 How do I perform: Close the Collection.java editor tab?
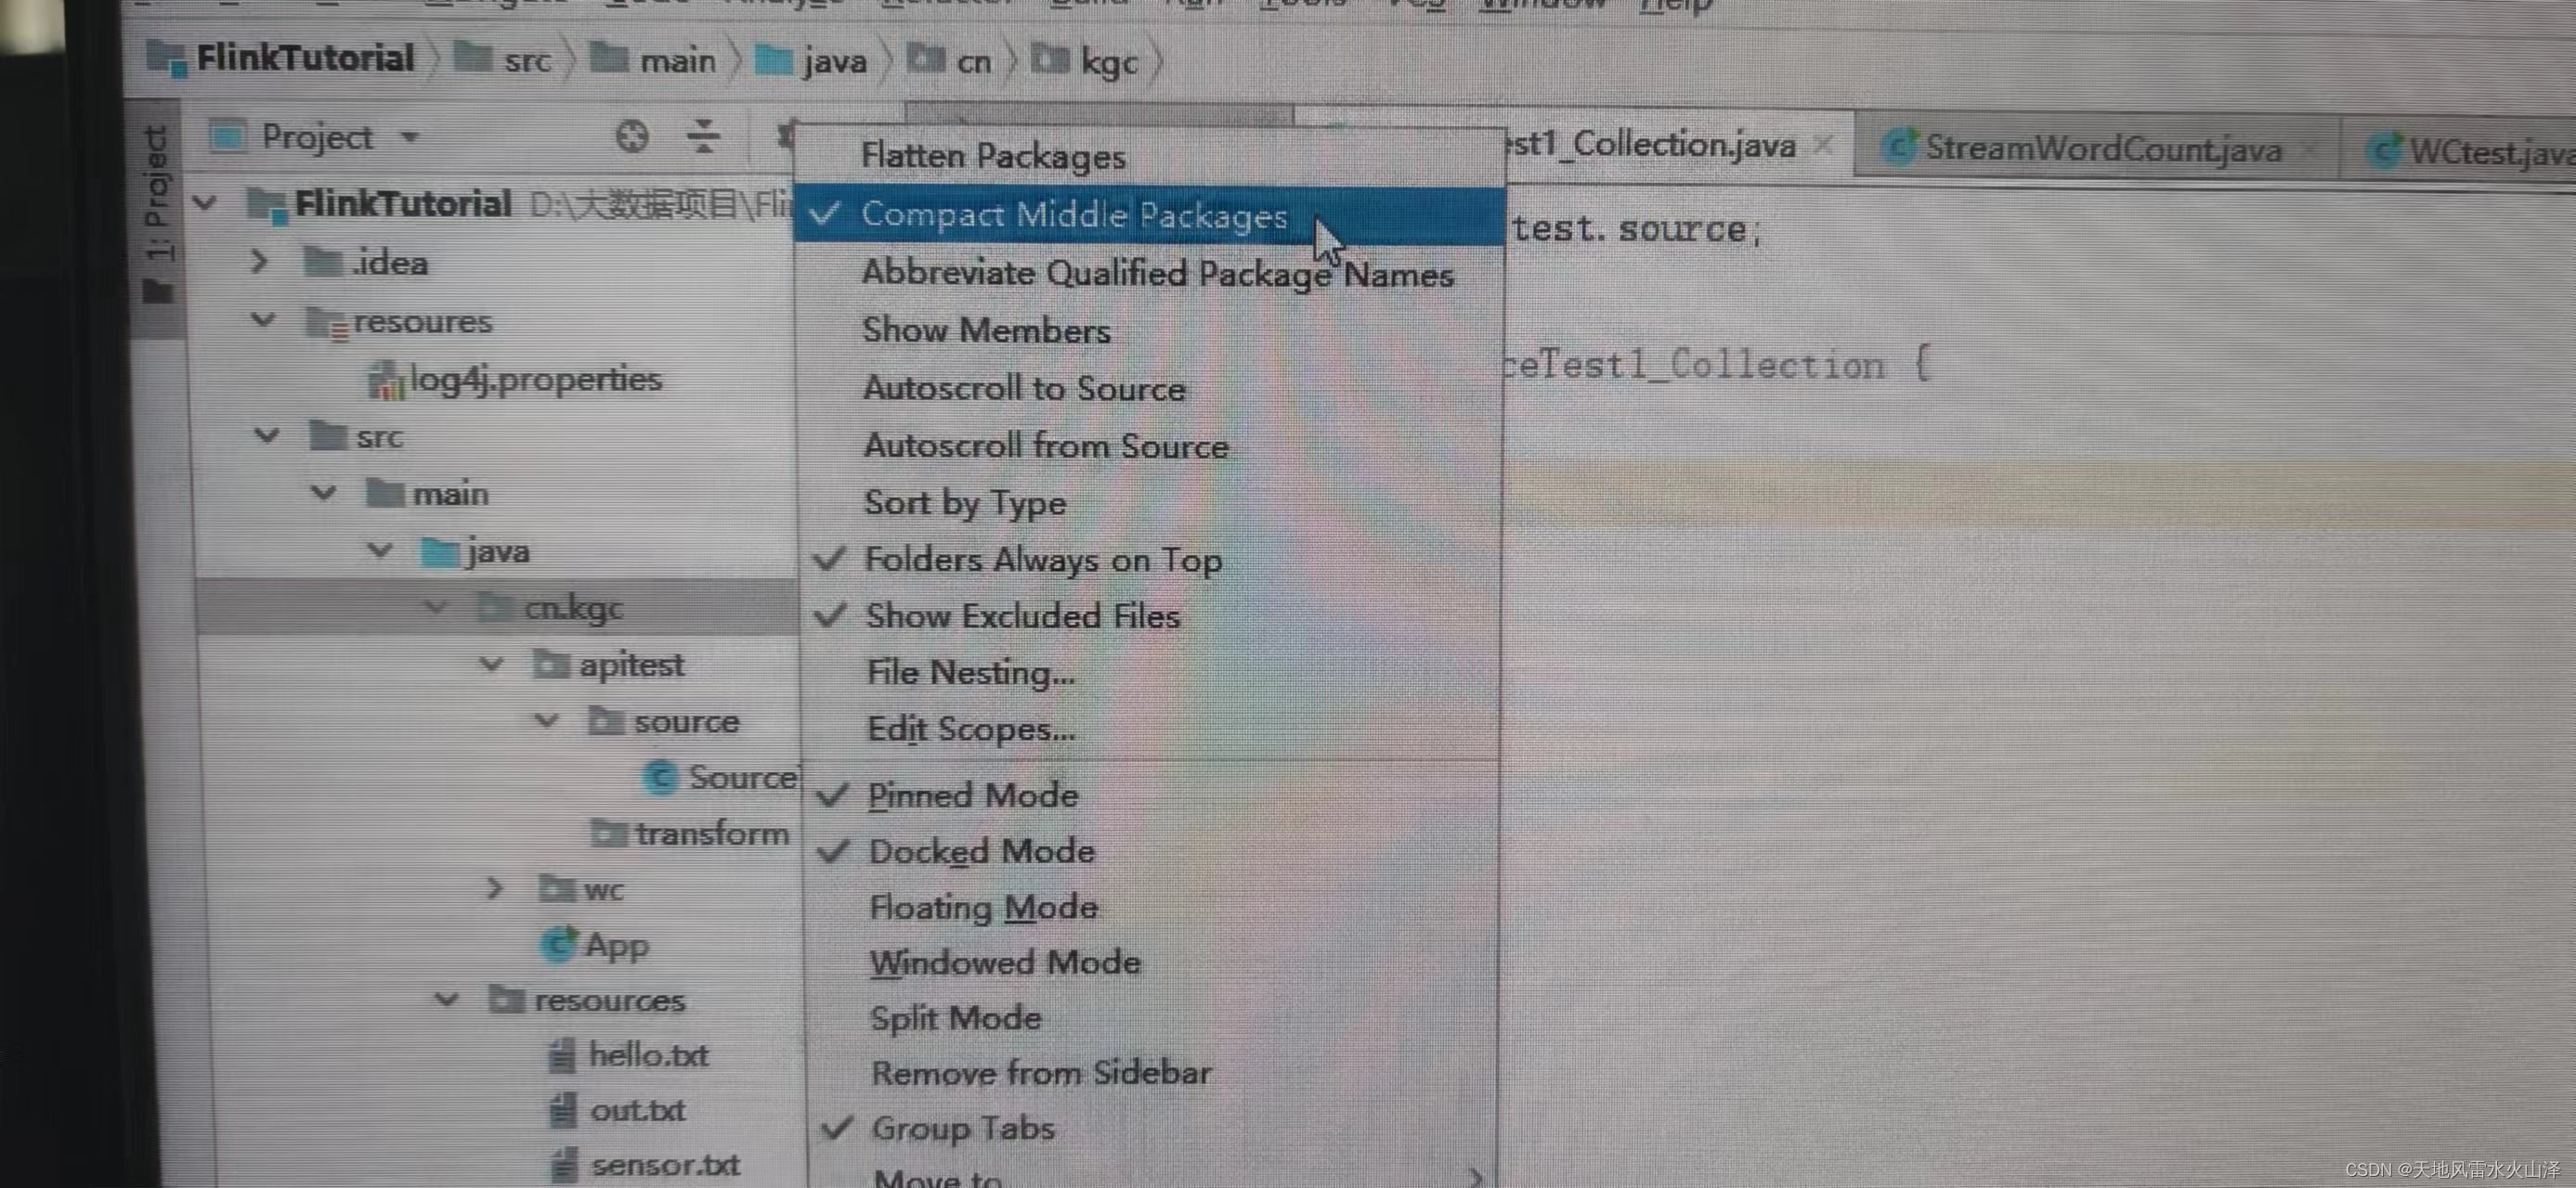click(1823, 145)
